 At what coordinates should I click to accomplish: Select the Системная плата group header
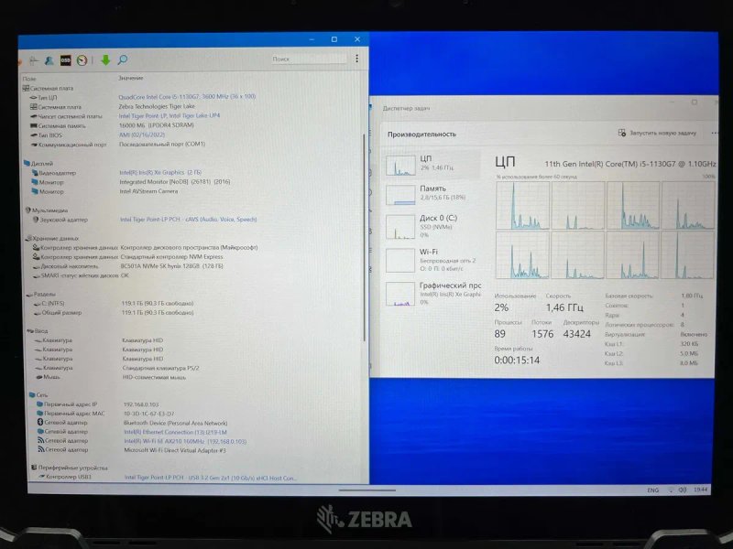point(49,88)
